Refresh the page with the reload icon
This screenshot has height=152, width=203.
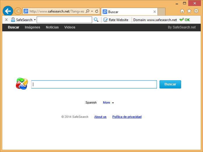click(x=97, y=11)
